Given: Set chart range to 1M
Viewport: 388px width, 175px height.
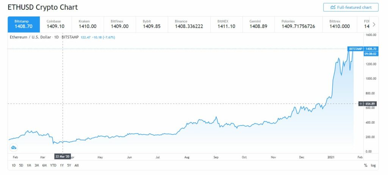Looking at the screenshot, I should (29, 166).
